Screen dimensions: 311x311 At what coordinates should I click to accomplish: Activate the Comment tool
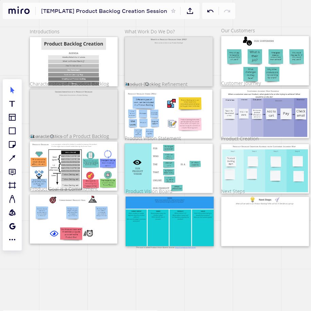click(x=12, y=172)
